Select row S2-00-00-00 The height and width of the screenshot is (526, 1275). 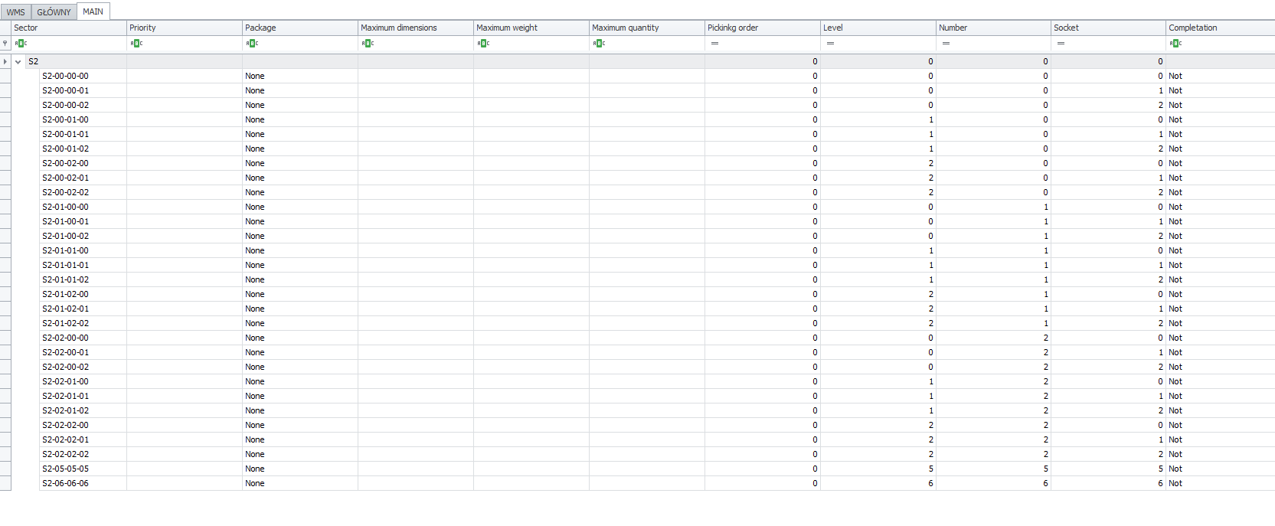tap(657, 77)
